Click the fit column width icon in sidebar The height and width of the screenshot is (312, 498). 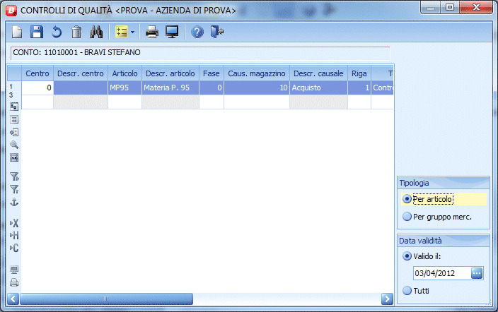tap(14, 157)
